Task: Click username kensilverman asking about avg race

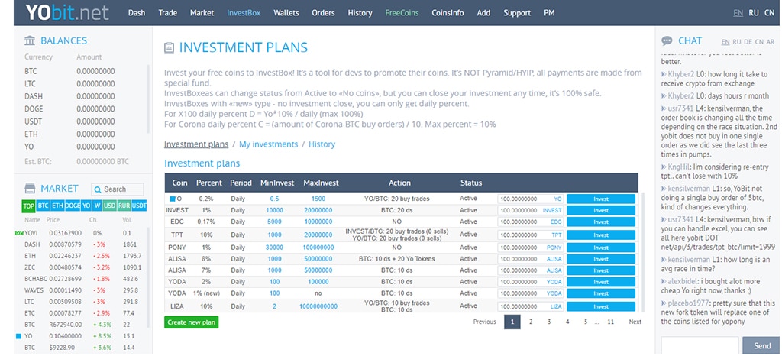Action: point(689,260)
